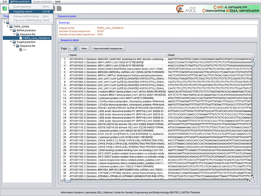
Task: Click the excluded sequences count 3249
Action: (x=100, y=35)
